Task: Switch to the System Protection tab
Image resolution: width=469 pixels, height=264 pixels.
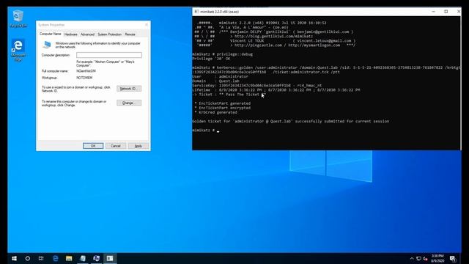Action: coord(109,34)
